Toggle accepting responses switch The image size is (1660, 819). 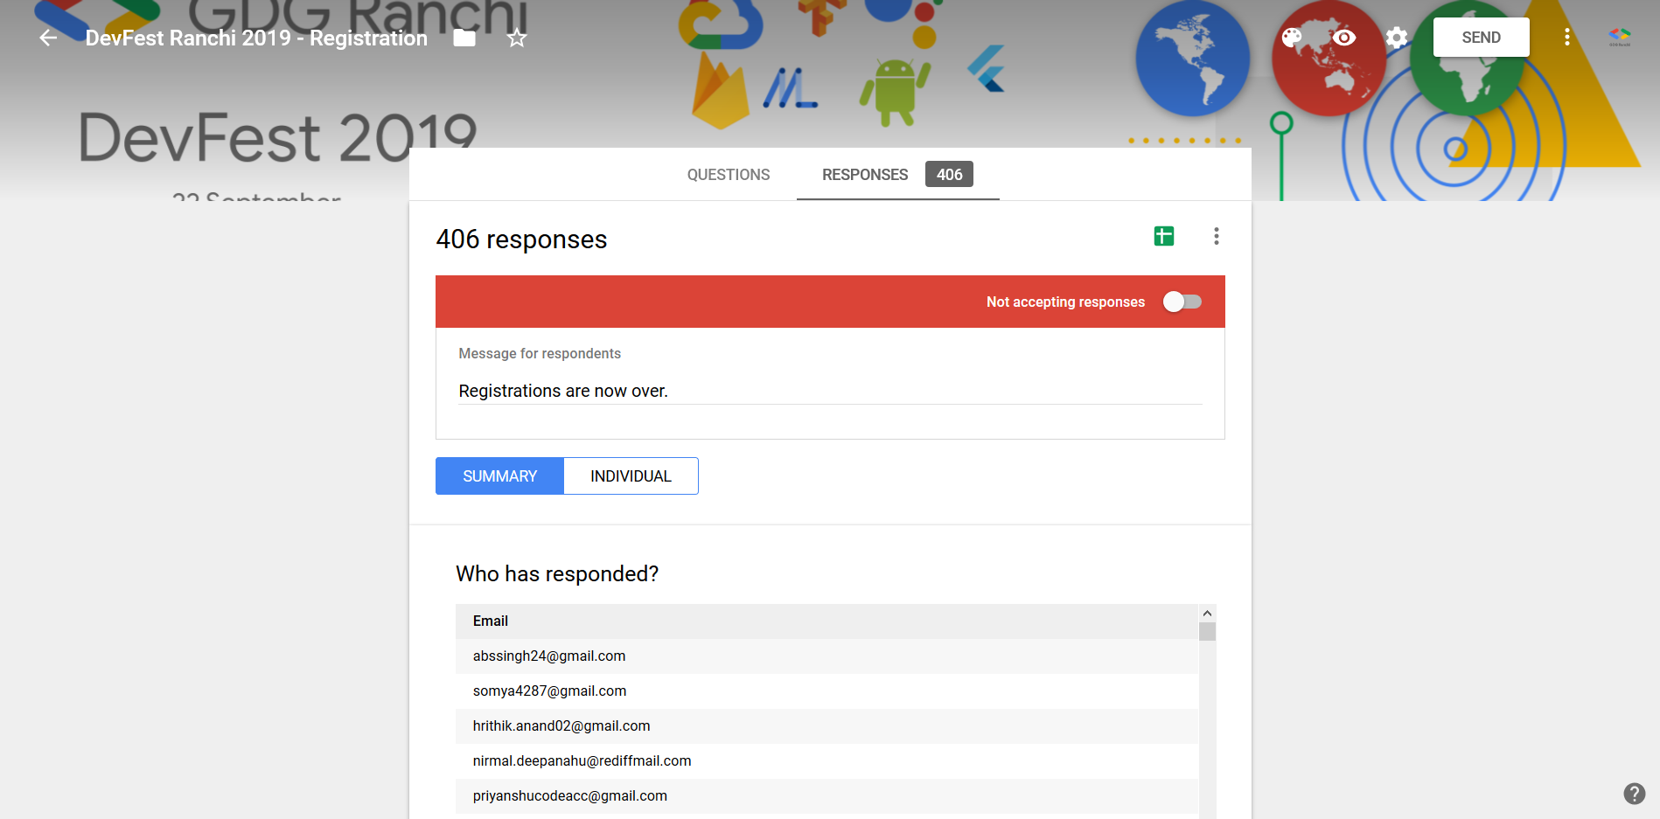(x=1182, y=302)
